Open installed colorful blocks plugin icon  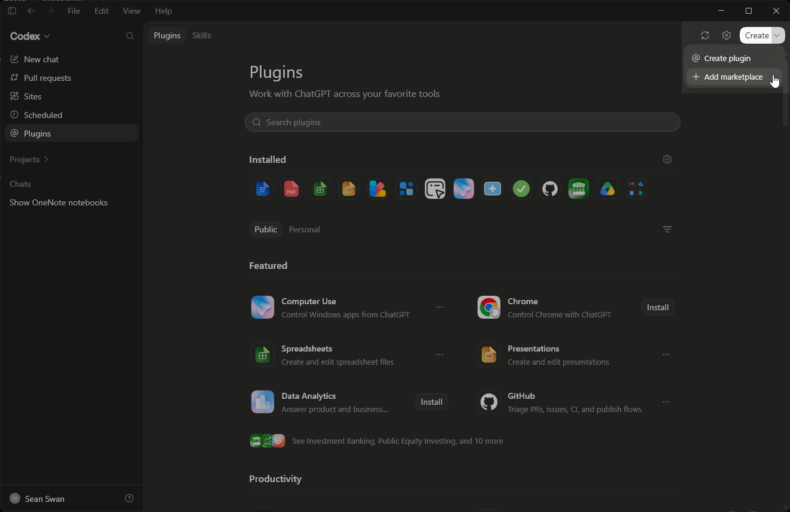tap(378, 189)
